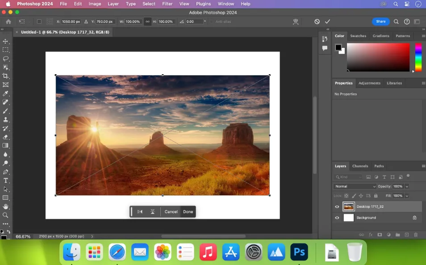
Task: Select the Horizontal Type tool
Action: tap(5, 181)
